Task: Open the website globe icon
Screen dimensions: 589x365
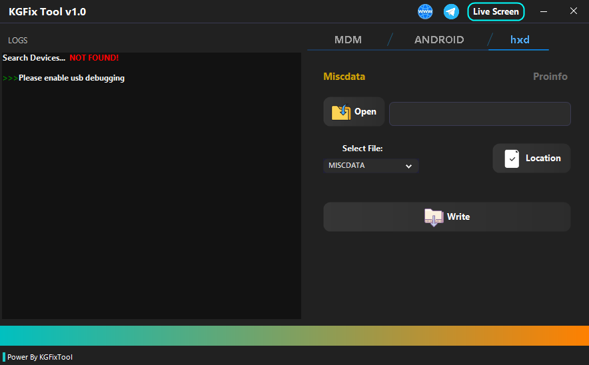Action: 425,11
